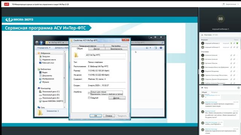Open the view options dropdown arrow in Explorer

(x=150, y=48)
